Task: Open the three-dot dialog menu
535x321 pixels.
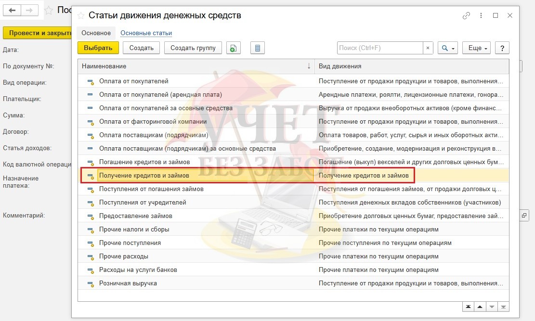Action: coord(481,15)
